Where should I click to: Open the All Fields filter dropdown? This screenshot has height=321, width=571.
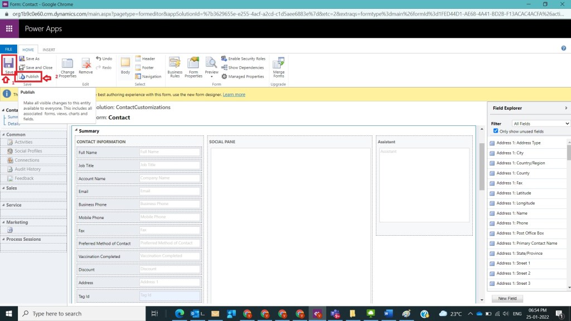coord(541,123)
